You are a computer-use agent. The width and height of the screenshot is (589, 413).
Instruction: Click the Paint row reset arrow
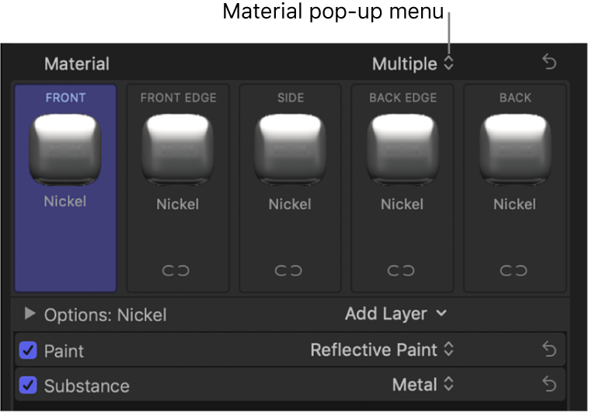[x=549, y=350]
